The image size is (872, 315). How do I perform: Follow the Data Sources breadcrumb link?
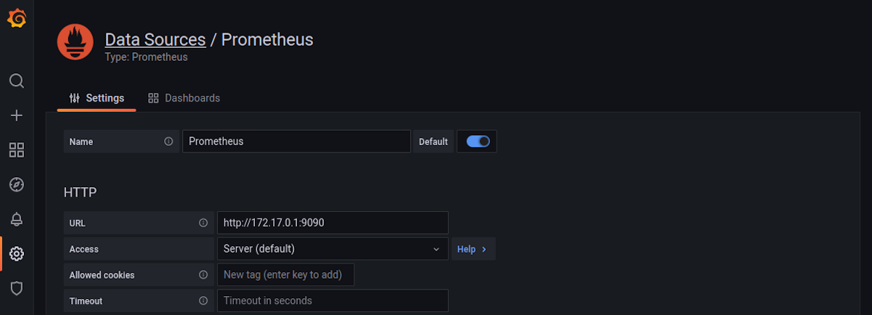point(155,39)
